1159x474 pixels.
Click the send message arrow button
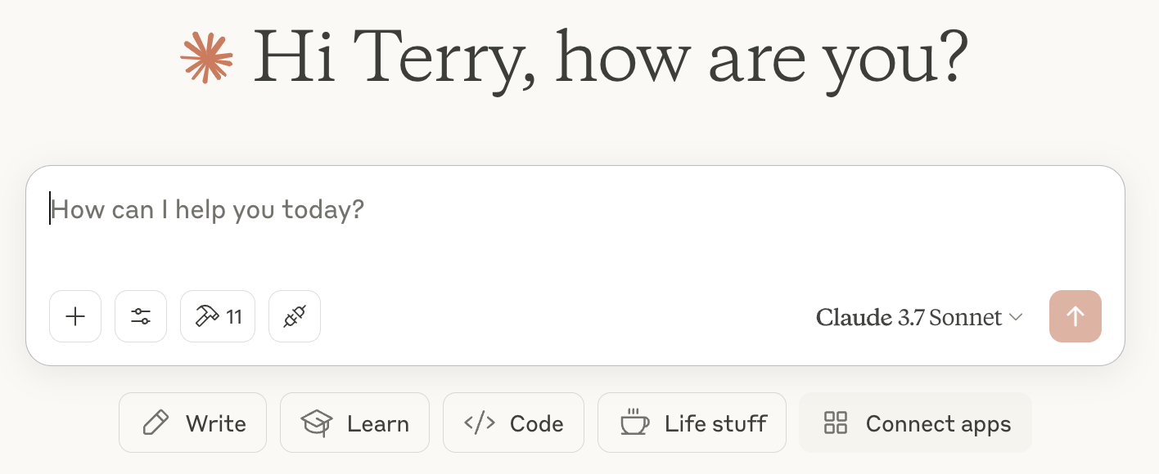point(1076,316)
